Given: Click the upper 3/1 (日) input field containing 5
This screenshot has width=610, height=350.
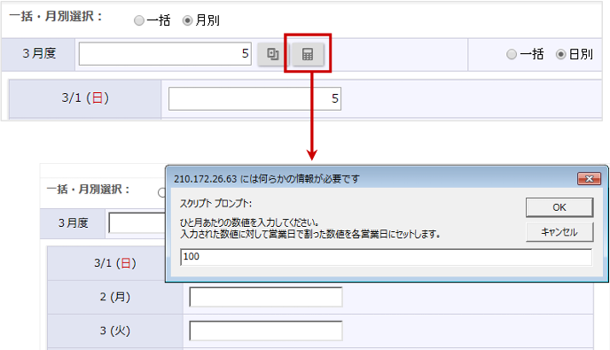Looking at the screenshot, I should point(254,98).
